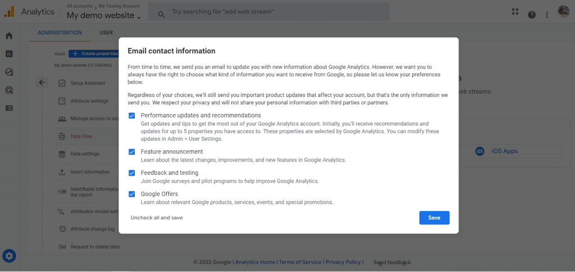Click the Save button
575x272 pixels.
pos(434,218)
